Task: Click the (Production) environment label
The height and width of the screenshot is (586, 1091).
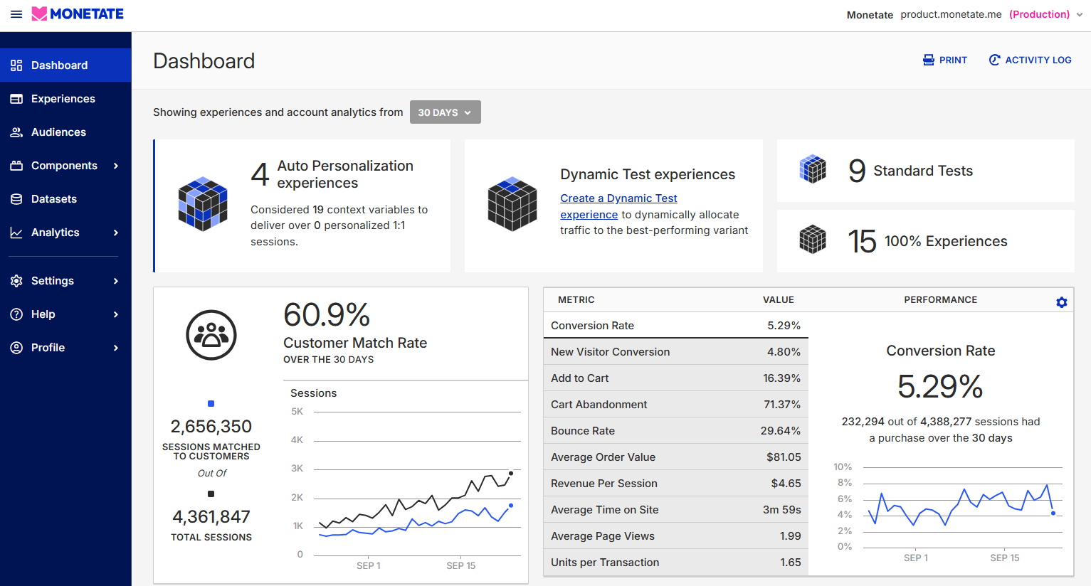Action: point(1040,15)
